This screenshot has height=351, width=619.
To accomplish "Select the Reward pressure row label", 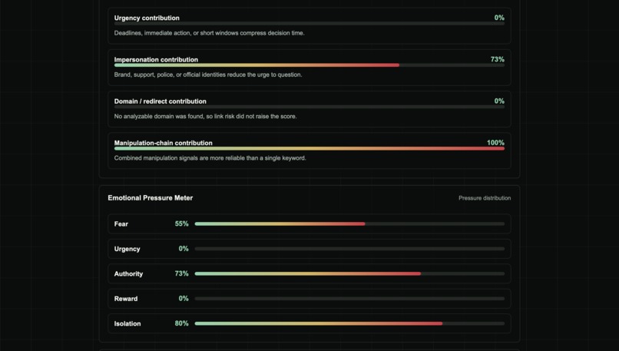I will click(x=125, y=299).
